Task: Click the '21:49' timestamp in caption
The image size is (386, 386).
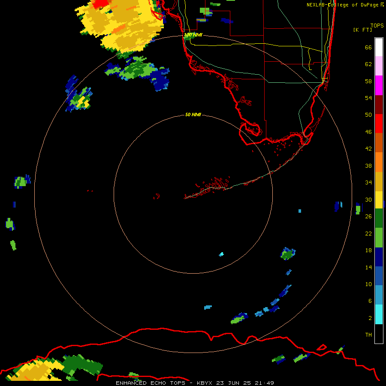Action: 264,383
